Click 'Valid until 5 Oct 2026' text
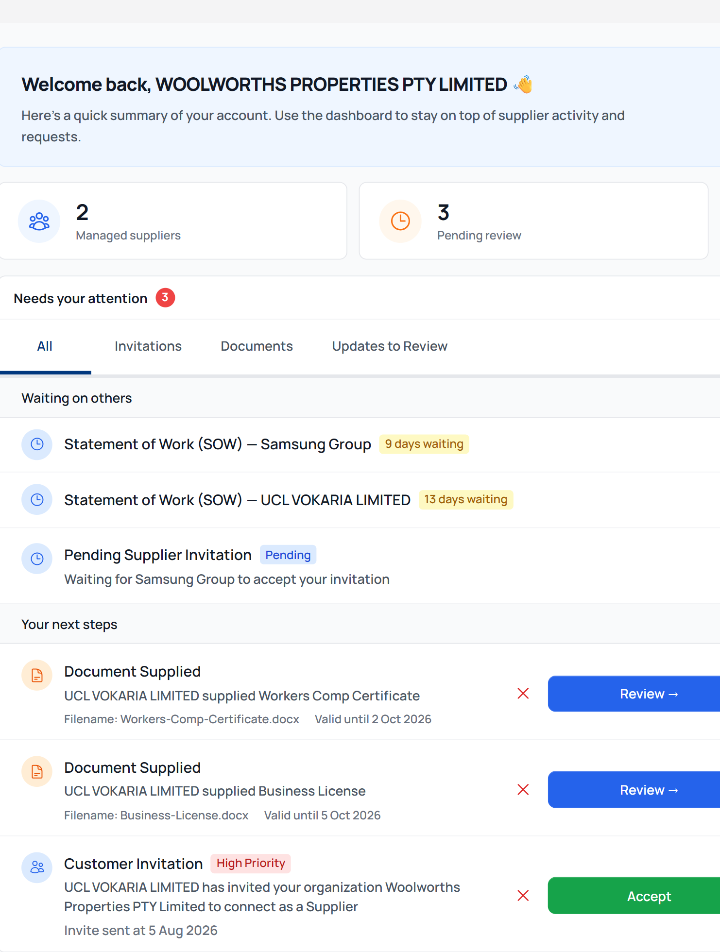The height and width of the screenshot is (952, 720). pyautogui.click(x=323, y=816)
